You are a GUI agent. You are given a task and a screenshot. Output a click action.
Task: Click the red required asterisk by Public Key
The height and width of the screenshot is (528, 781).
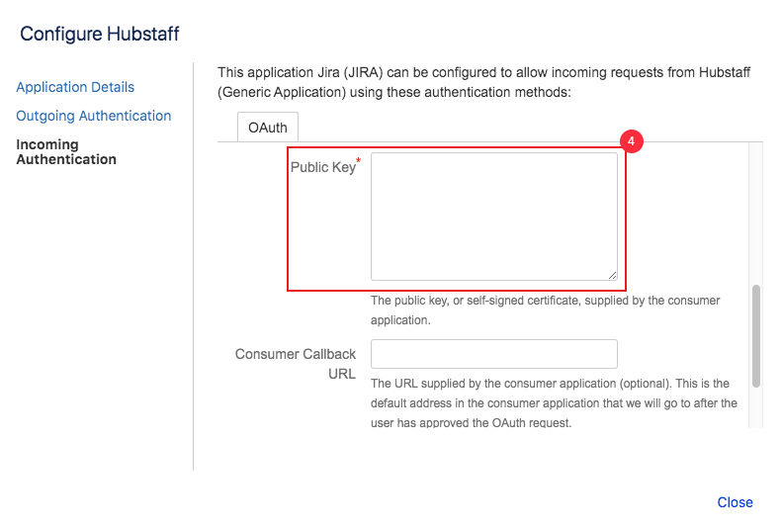(x=358, y=160)
